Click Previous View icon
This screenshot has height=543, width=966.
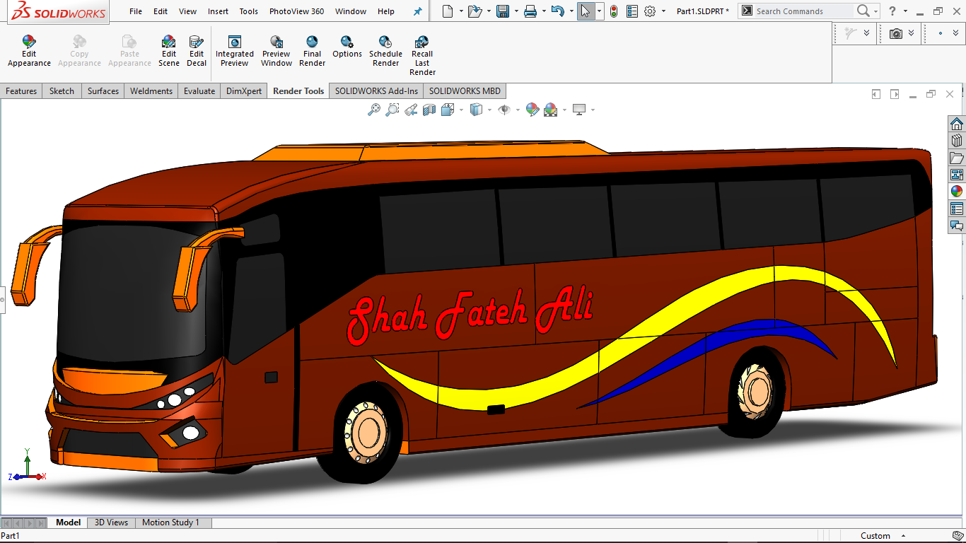(411, 110)
